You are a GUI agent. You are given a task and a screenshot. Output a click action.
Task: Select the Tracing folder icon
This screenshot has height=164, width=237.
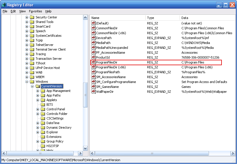[x=32, y=54]
